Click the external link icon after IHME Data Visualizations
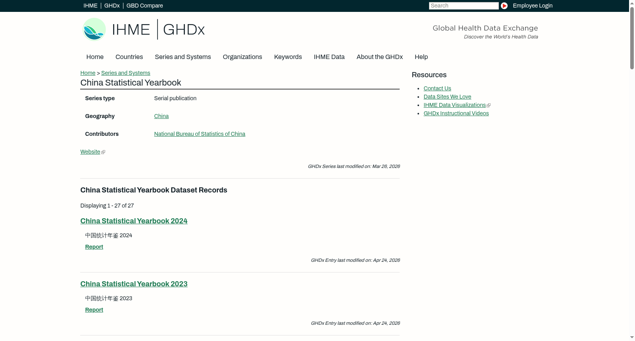Screen dimensions: 635x341 (489, 105)
